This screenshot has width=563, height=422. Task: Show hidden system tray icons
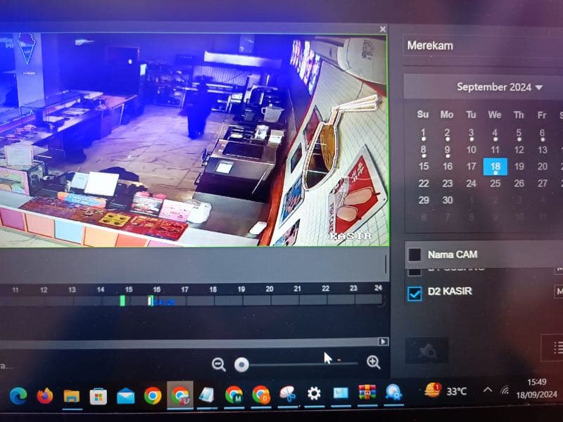487,390
